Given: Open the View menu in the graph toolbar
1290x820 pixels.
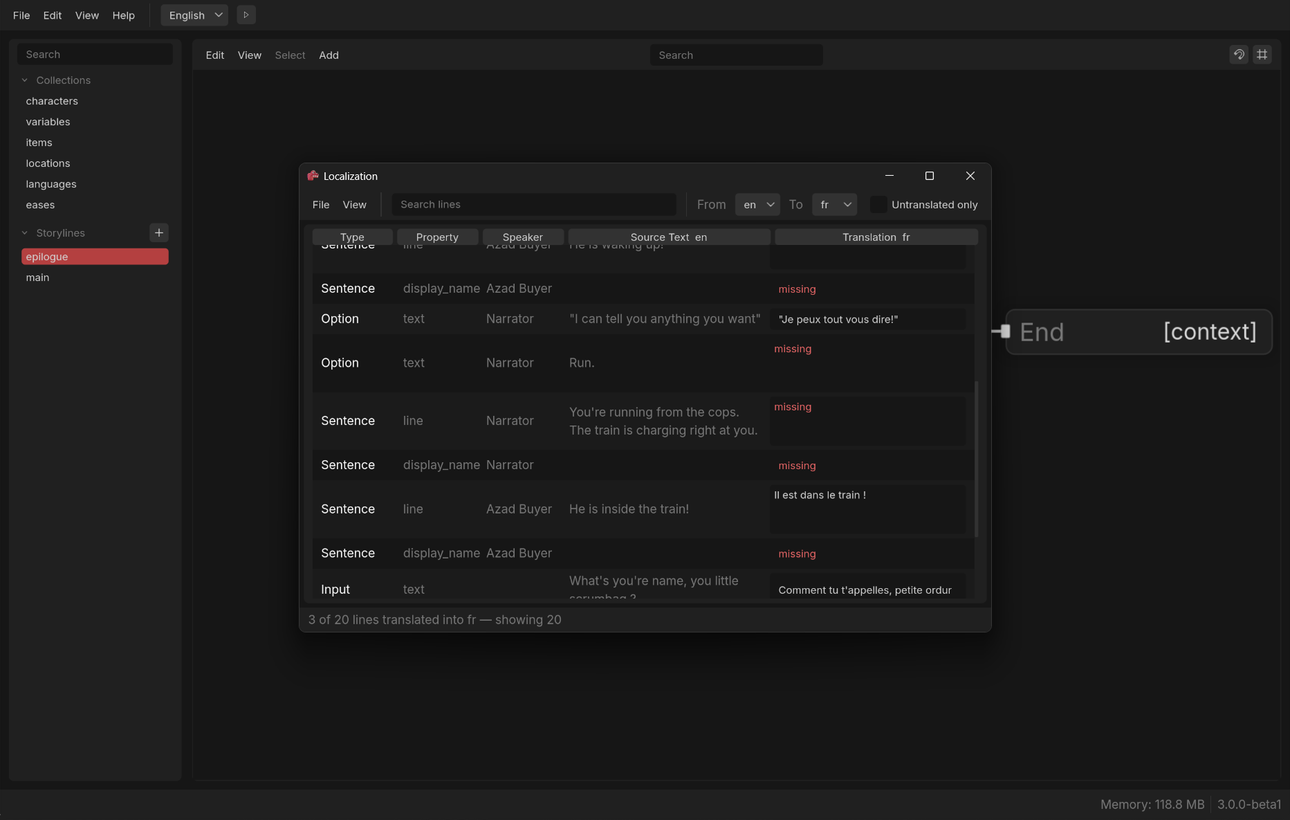Looking at the screenshot, I should pyautogui.click(x=250, y=55).
